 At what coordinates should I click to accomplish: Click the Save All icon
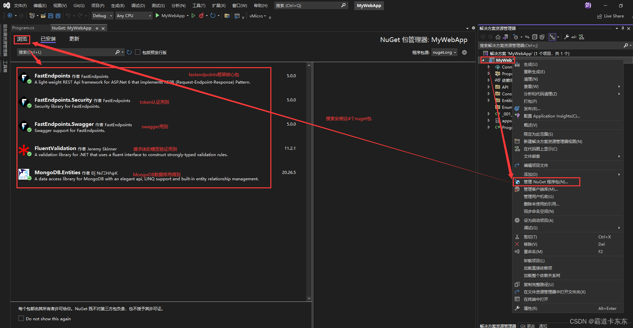(x=58, y=16)
